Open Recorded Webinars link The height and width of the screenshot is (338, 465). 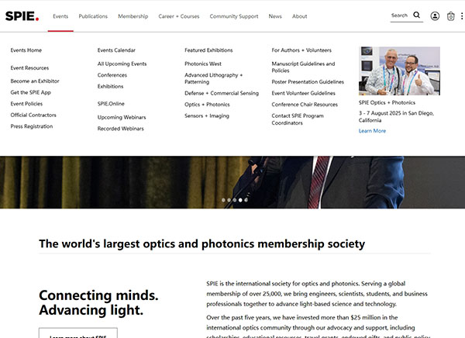click(121, 129)
